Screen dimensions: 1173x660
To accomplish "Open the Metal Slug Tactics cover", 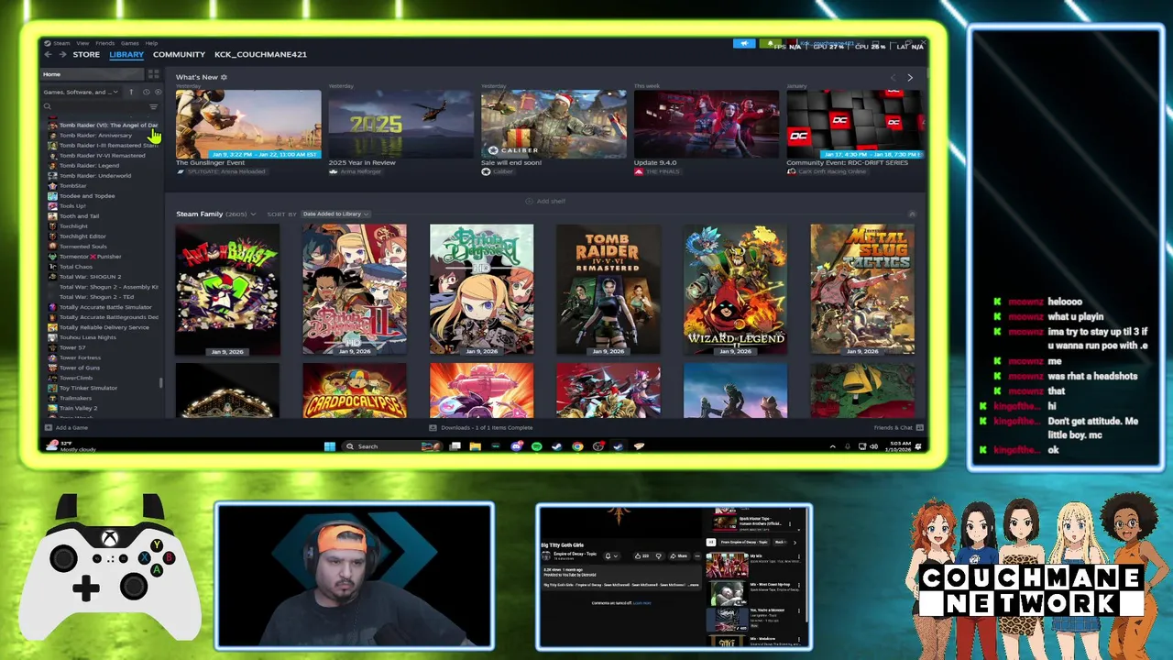I will 862,290.
